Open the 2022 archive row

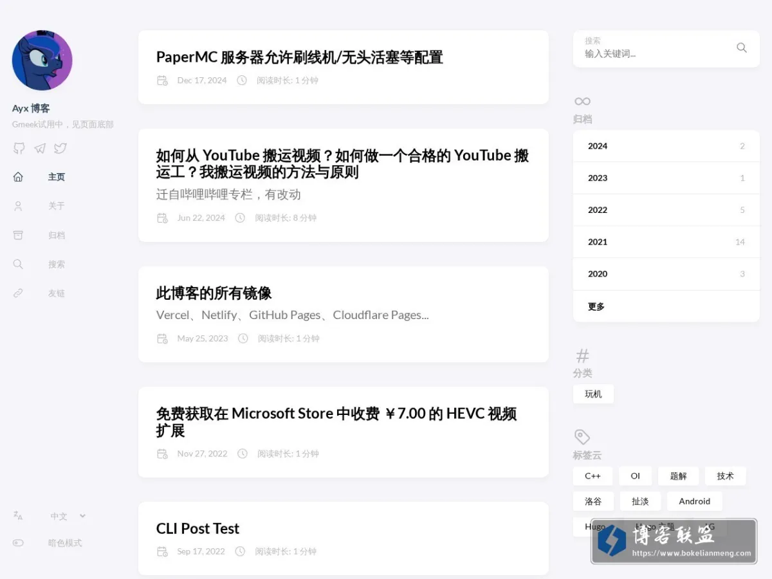(666, 210)
